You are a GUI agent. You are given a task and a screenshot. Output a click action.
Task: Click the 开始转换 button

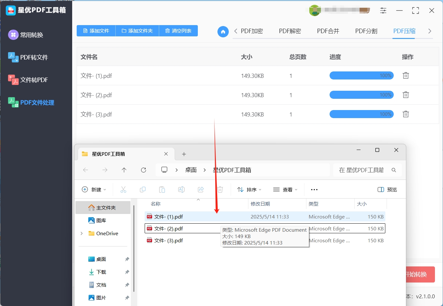click(x=420, y=274)
